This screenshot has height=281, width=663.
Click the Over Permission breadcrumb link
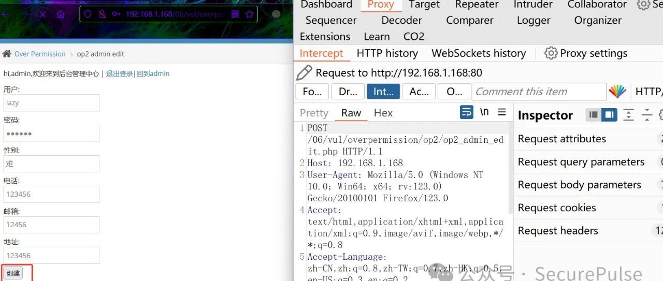pos(40,54)
